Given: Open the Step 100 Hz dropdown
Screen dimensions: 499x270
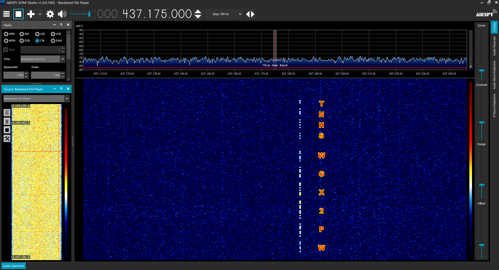Looking at the screenshot, I should [240, 14].
